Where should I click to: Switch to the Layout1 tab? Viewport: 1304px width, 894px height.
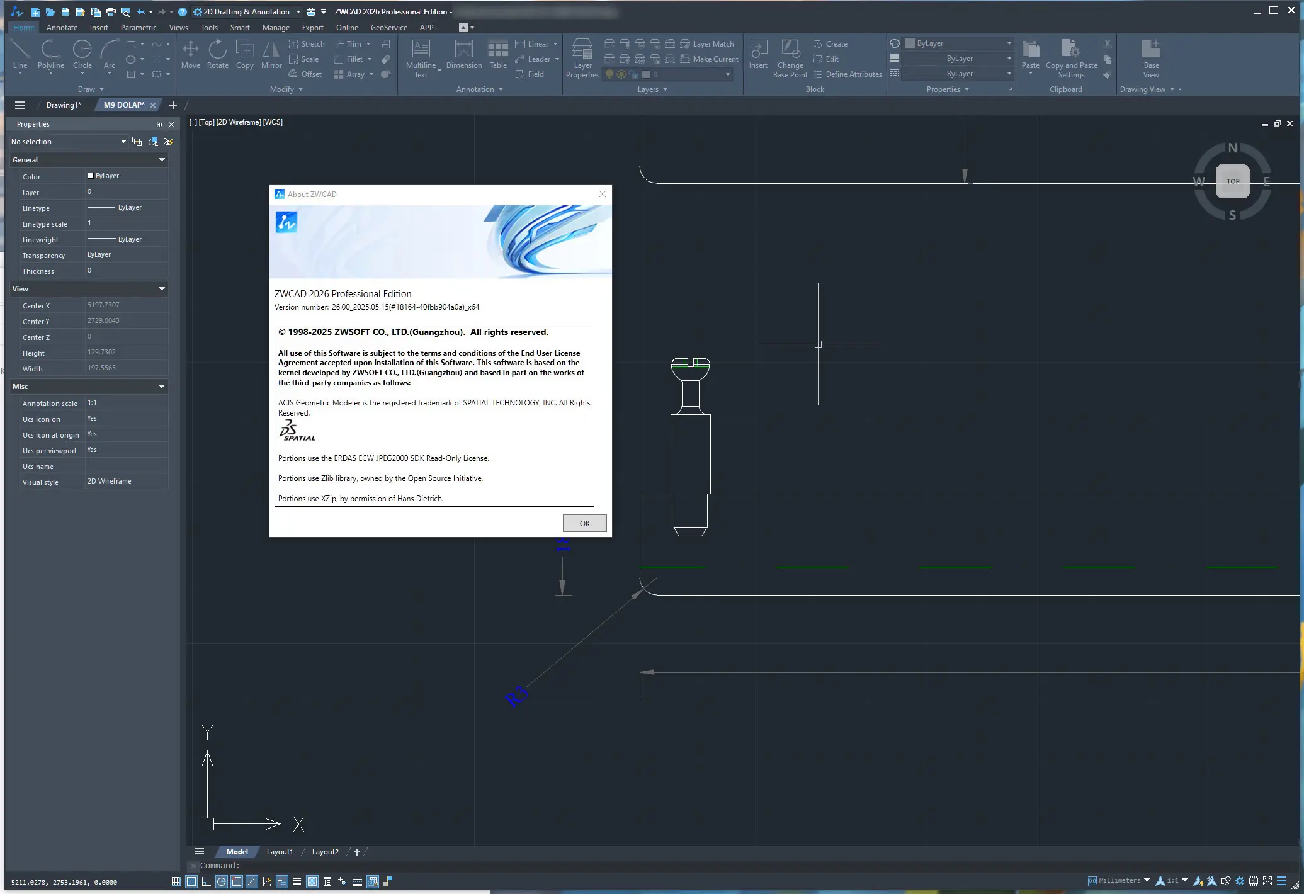click(280, 852)
